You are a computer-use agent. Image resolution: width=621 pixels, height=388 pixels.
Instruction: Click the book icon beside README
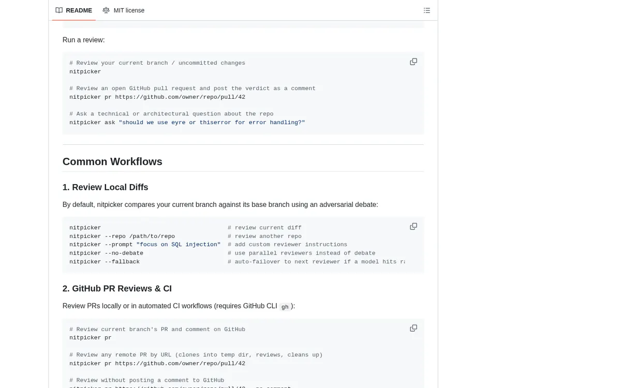pos(60,10)
